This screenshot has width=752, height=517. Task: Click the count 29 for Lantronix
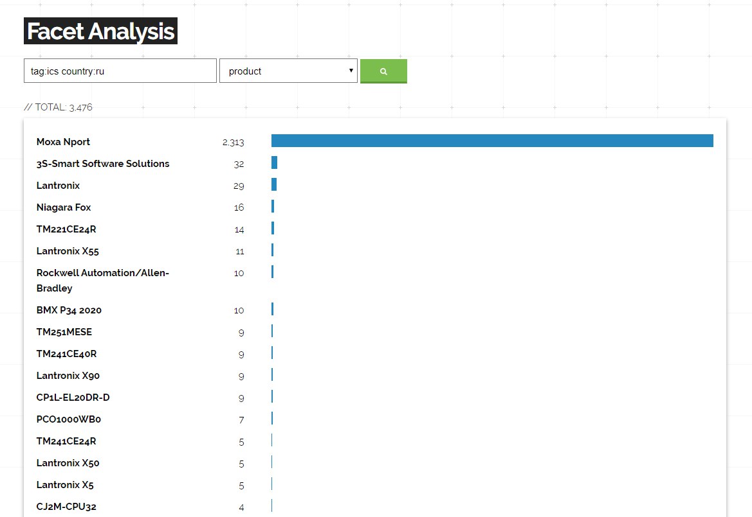tap(239, 186)
